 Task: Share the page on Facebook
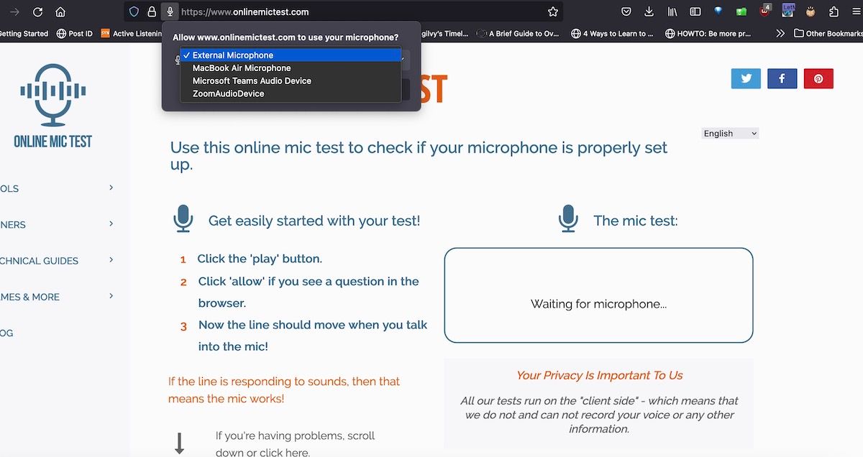tap(782, 78)
